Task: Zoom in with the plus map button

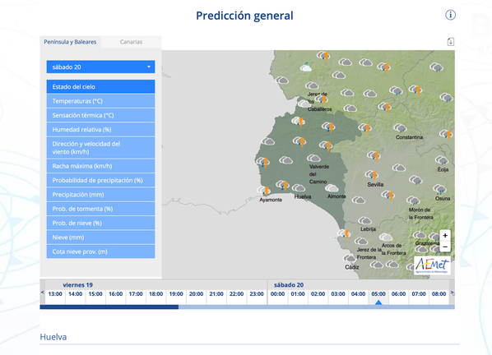Action: point(445,235)
